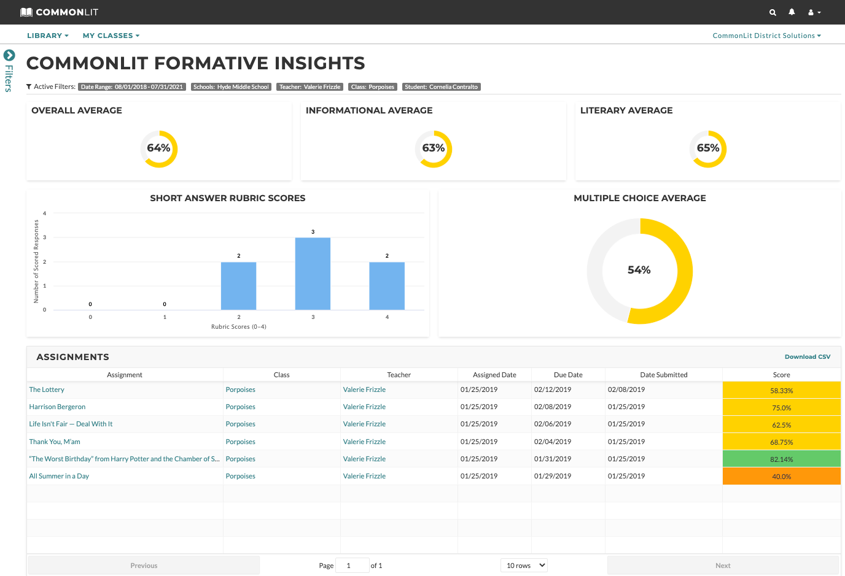Click due date 01/31/2019 cell
The height and width of the screenshot is (576, 845).
pyautogui.click(x=553, y=459)
